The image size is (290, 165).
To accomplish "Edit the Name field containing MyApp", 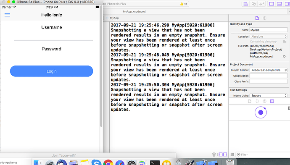I will [x=269, y=30].
